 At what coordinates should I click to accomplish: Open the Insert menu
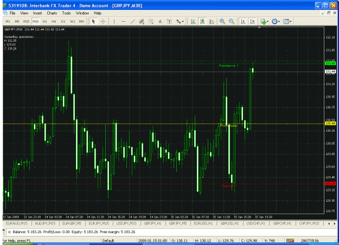[x=37, y=13]
